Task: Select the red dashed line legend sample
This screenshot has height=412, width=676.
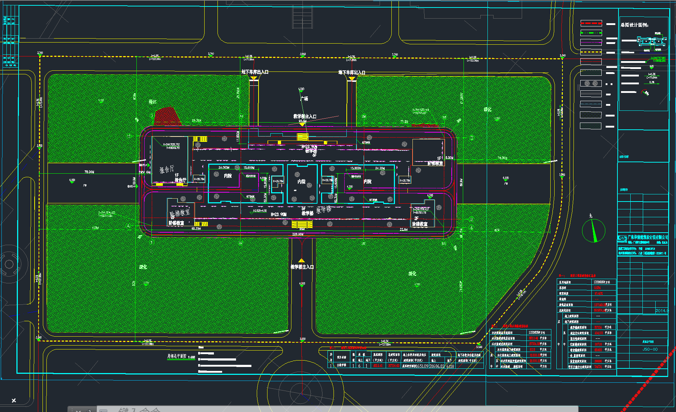Action: [x=591, y=24]
